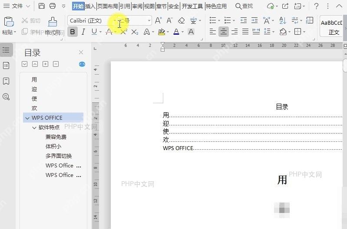Open the find magnifier sidebar icon

(x=6, y=97)
